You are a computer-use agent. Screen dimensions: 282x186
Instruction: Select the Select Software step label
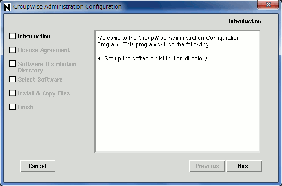click(x=40, y=79)
